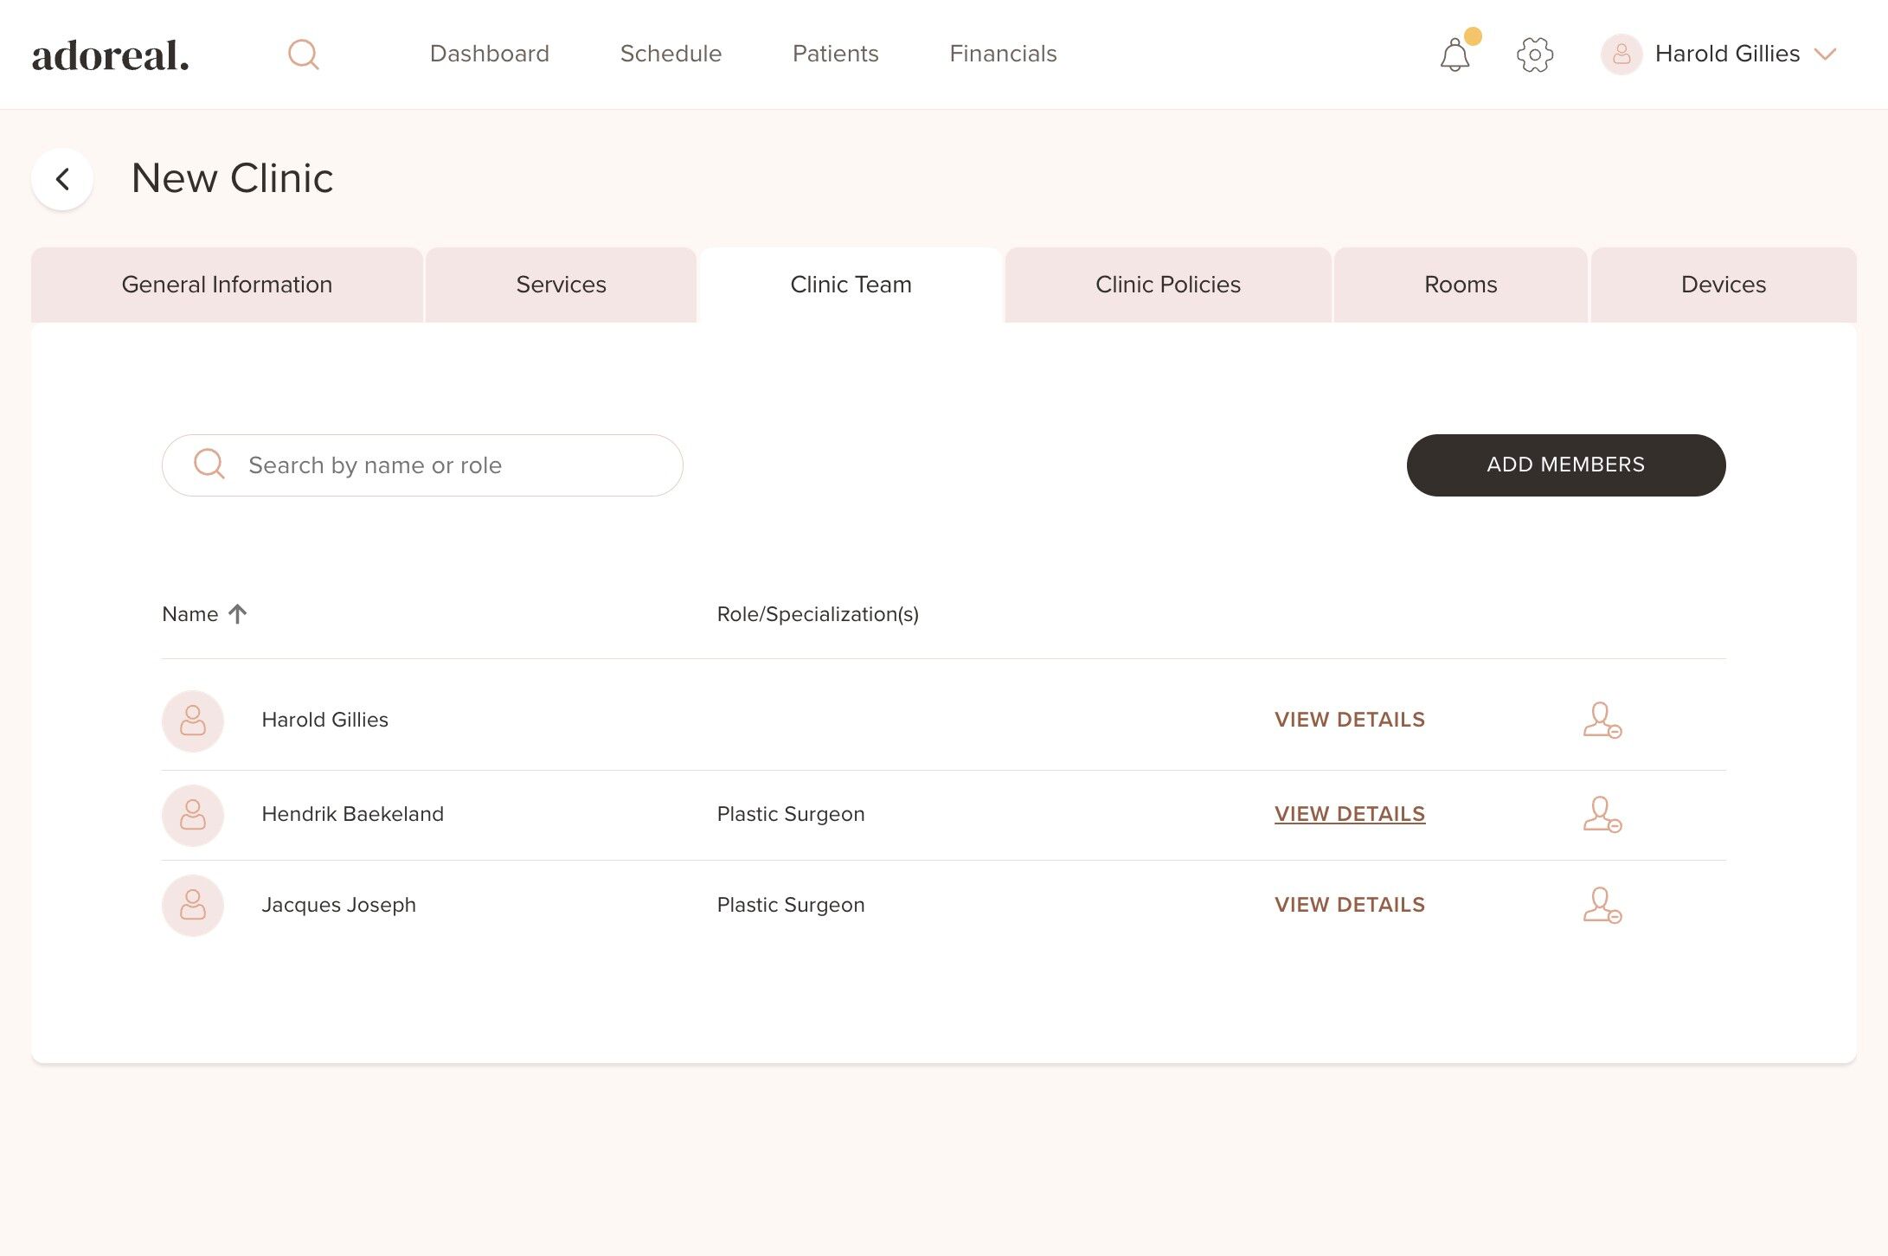
Task: Remove Harold Gillies from clinic team
Action: (1602, 721)
